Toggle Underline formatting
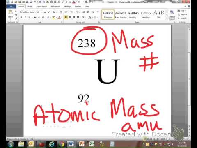The height and width of the screenshot is (148, 197). 29,17
